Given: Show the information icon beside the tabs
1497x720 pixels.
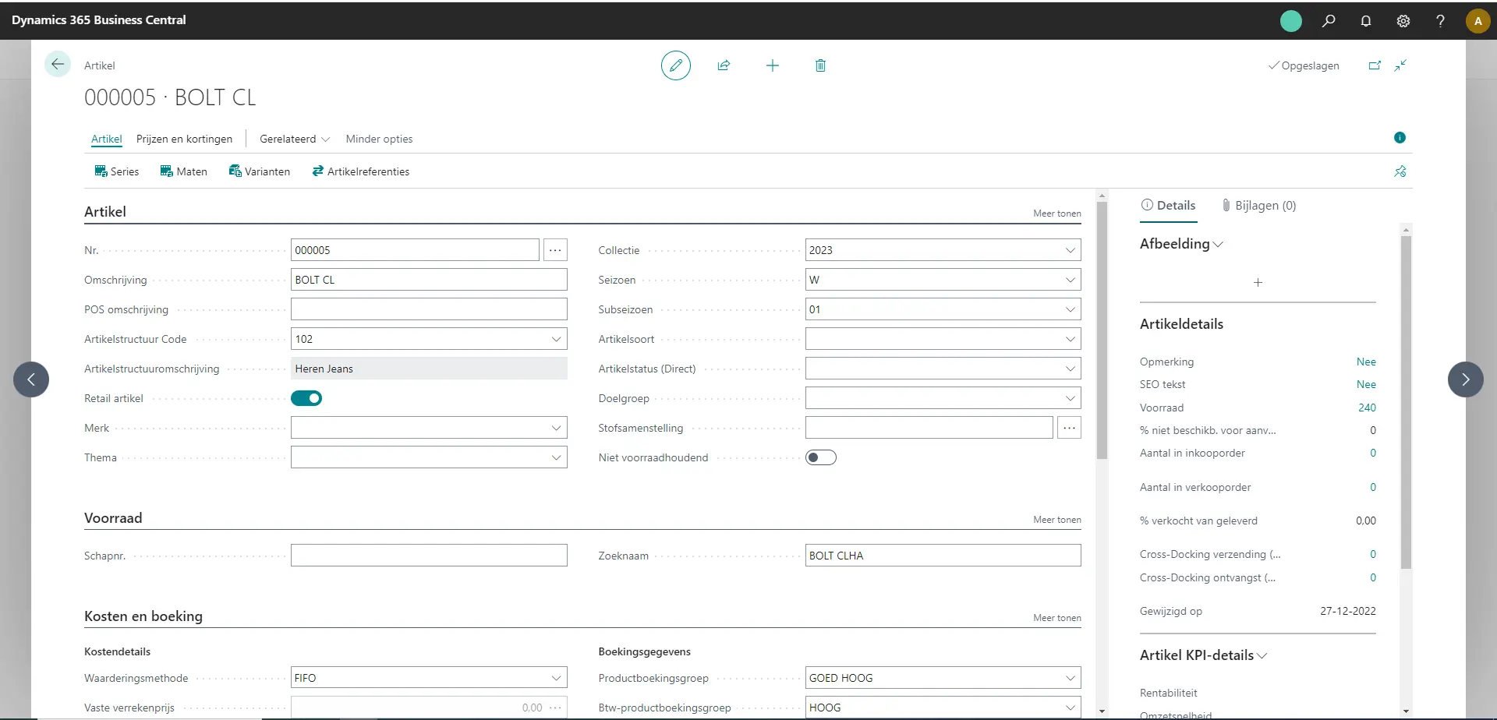Looking at the screenshot, I should (x=1400, y=138).
